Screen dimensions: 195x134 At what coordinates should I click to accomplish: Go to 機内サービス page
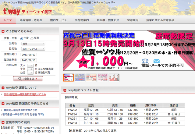tap(58, 20)
